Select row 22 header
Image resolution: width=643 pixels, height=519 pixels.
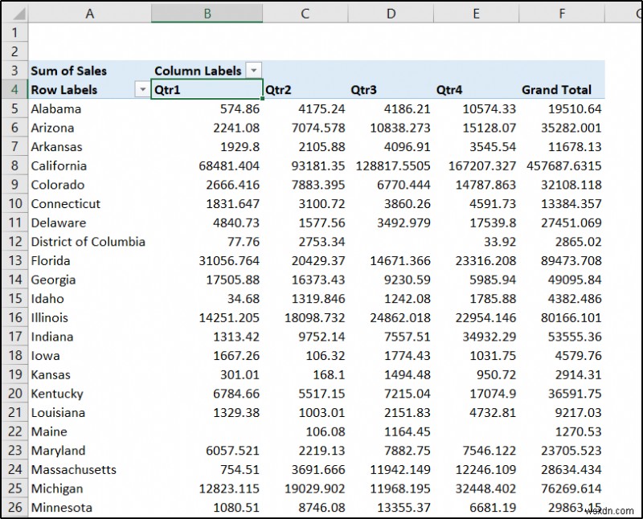(14, 431)
